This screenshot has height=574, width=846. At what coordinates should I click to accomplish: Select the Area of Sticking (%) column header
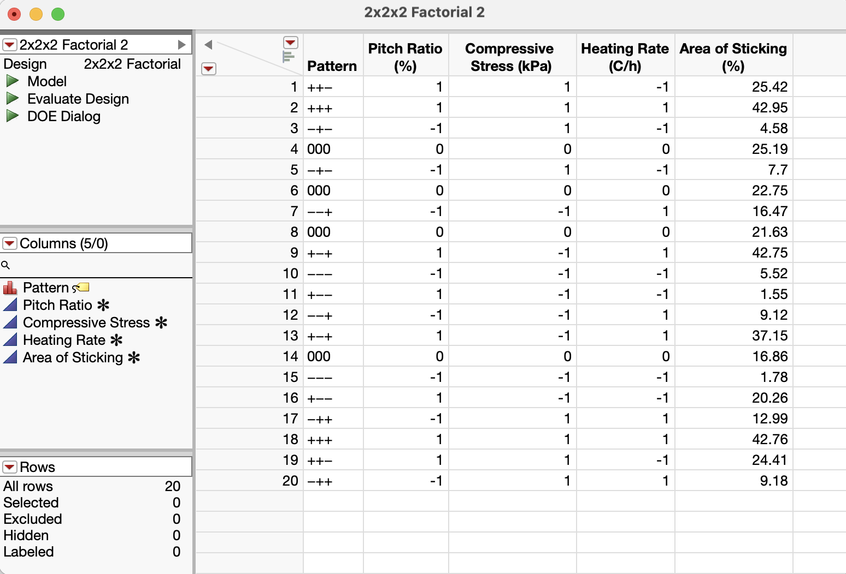click(x=733, y=57)
